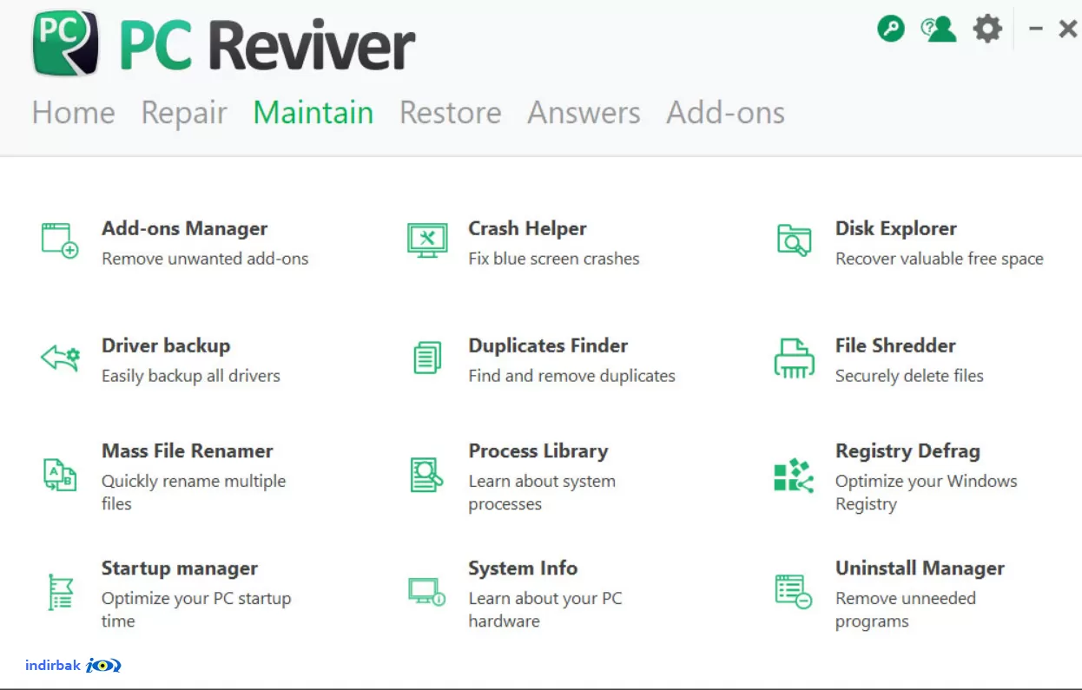Open the help and support person icon
This screenshot has height=690, width=1082.
point(939,29)
